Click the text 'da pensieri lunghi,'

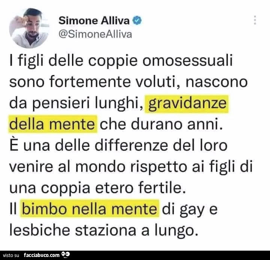tap(76, 104)
